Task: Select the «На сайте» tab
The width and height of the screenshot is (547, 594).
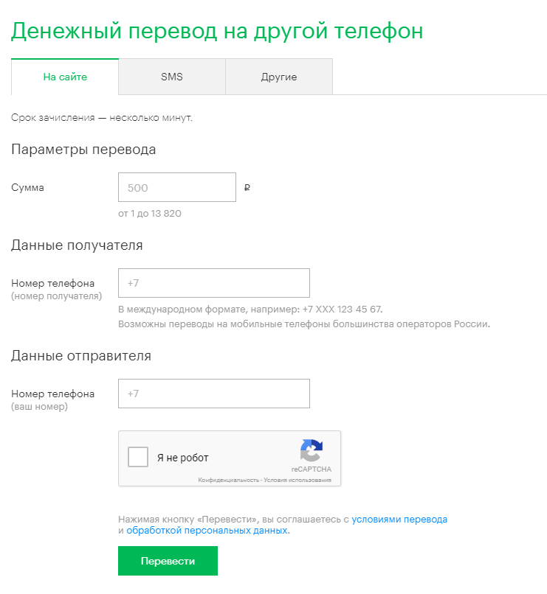Action: point(65,77)
